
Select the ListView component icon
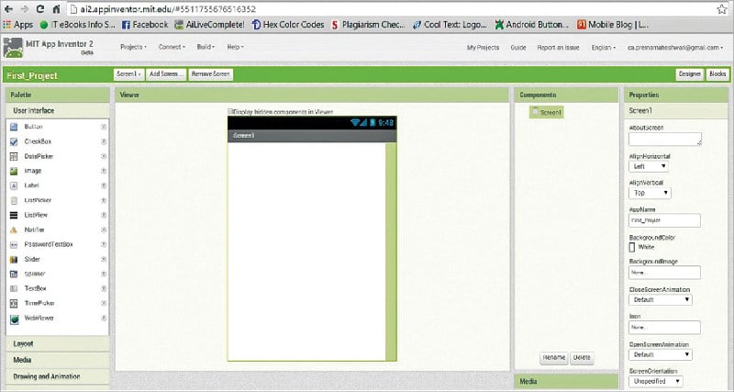[14, 215]
